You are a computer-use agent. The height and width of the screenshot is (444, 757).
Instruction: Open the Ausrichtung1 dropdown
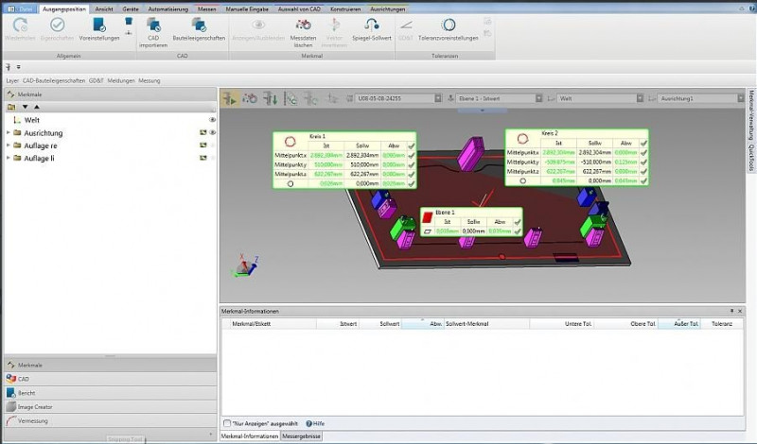point(741,98)
